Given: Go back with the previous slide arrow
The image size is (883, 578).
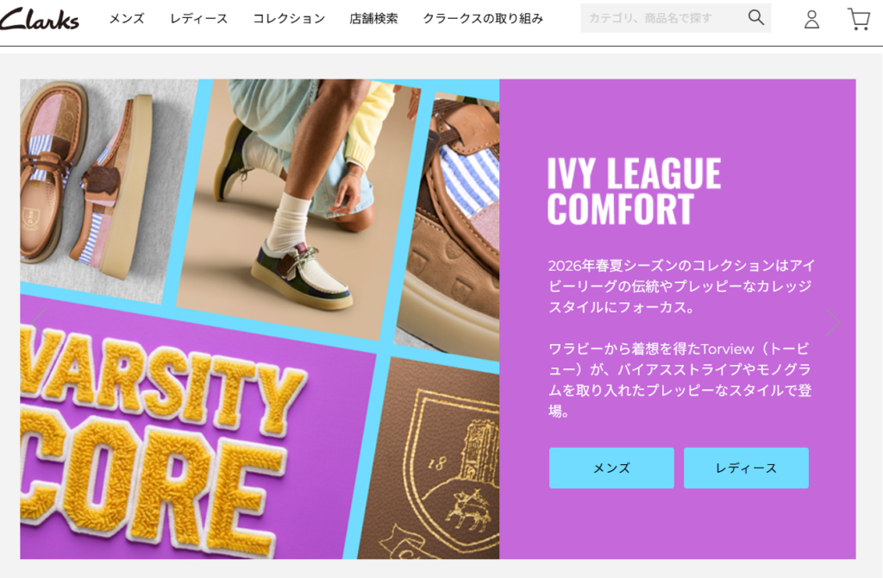Looking at the screenshot, I should pos(38,323).
